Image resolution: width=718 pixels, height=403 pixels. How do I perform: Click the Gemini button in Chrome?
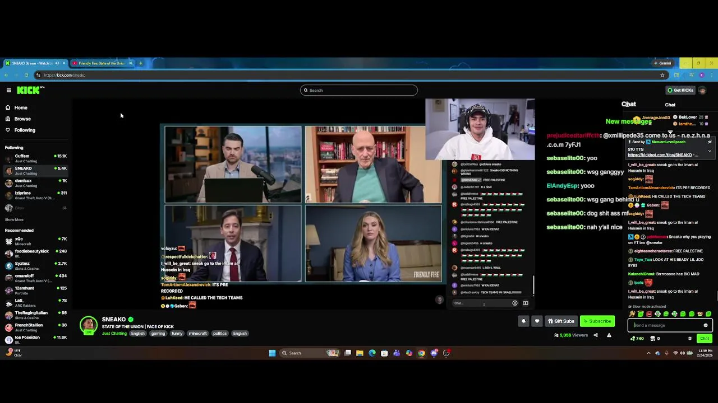(x=662, y=63)
